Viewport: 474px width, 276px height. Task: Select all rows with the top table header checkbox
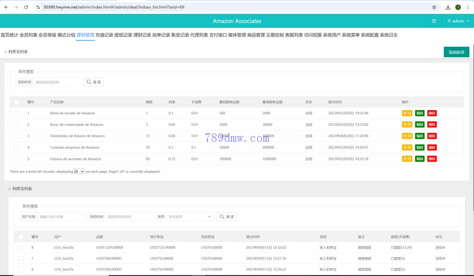pos(17,102)
